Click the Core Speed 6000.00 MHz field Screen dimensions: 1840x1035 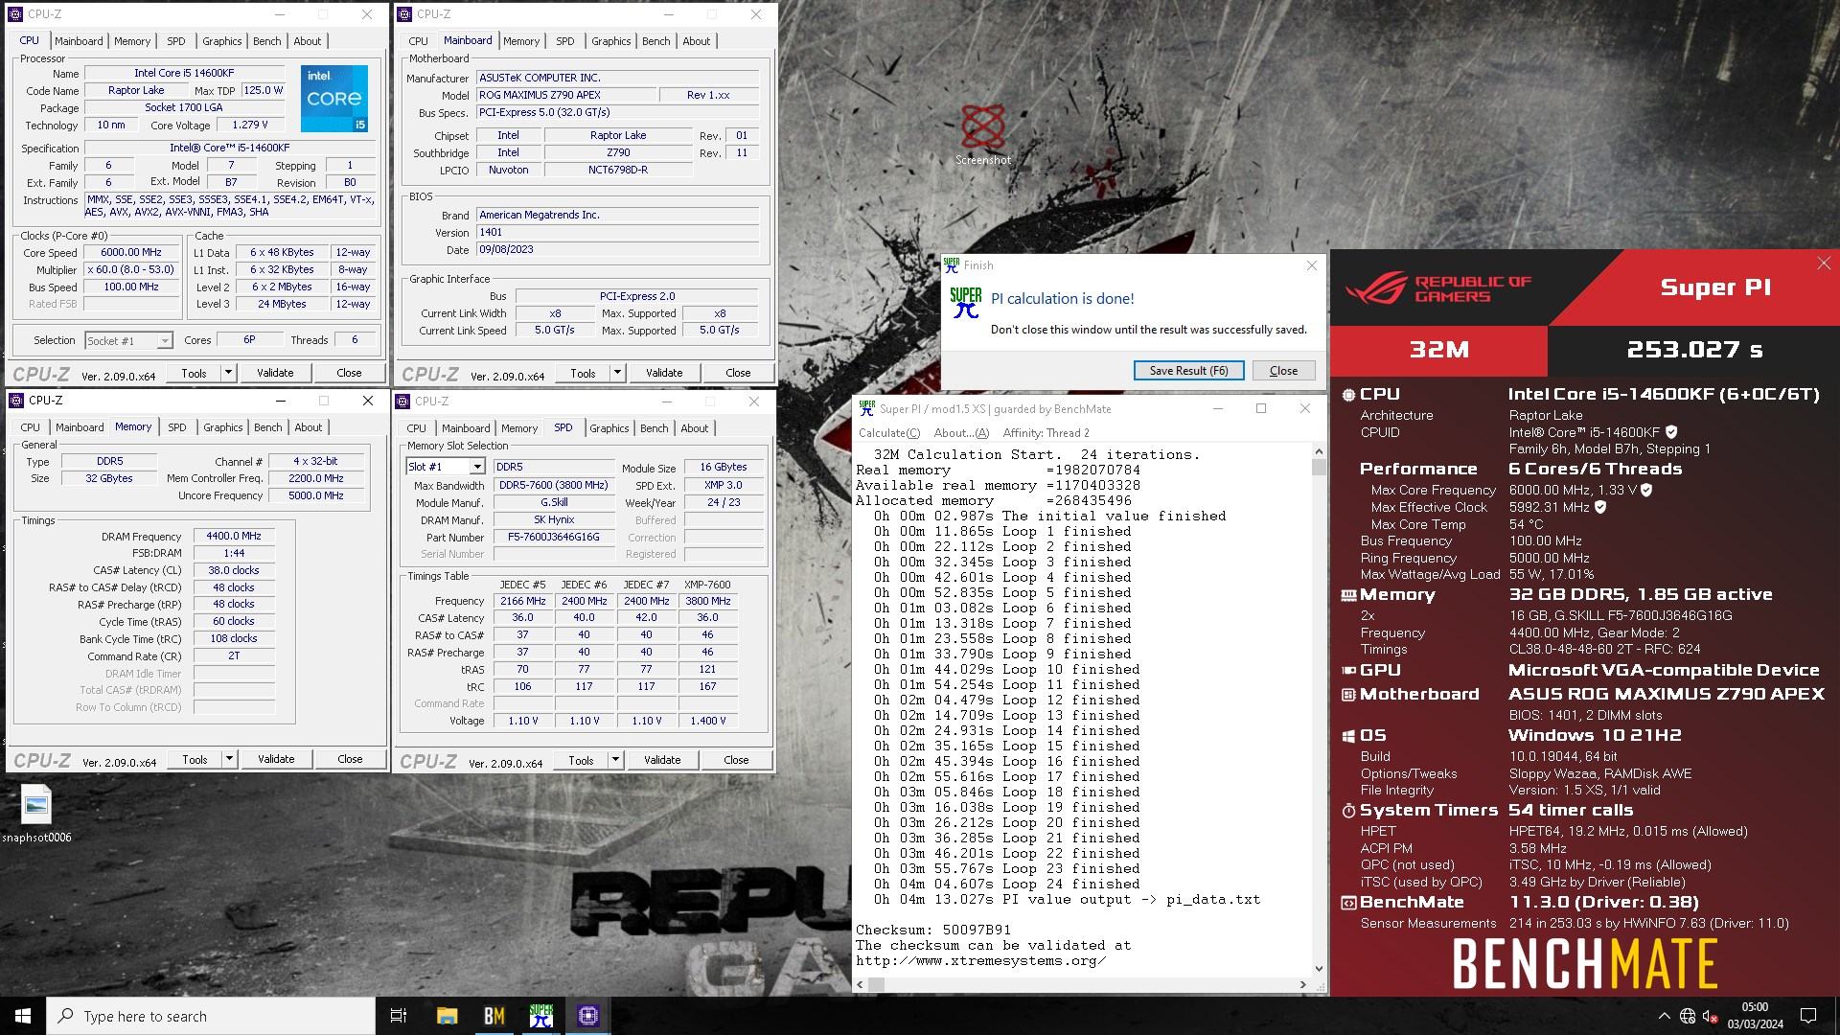(x=131, y=253)
